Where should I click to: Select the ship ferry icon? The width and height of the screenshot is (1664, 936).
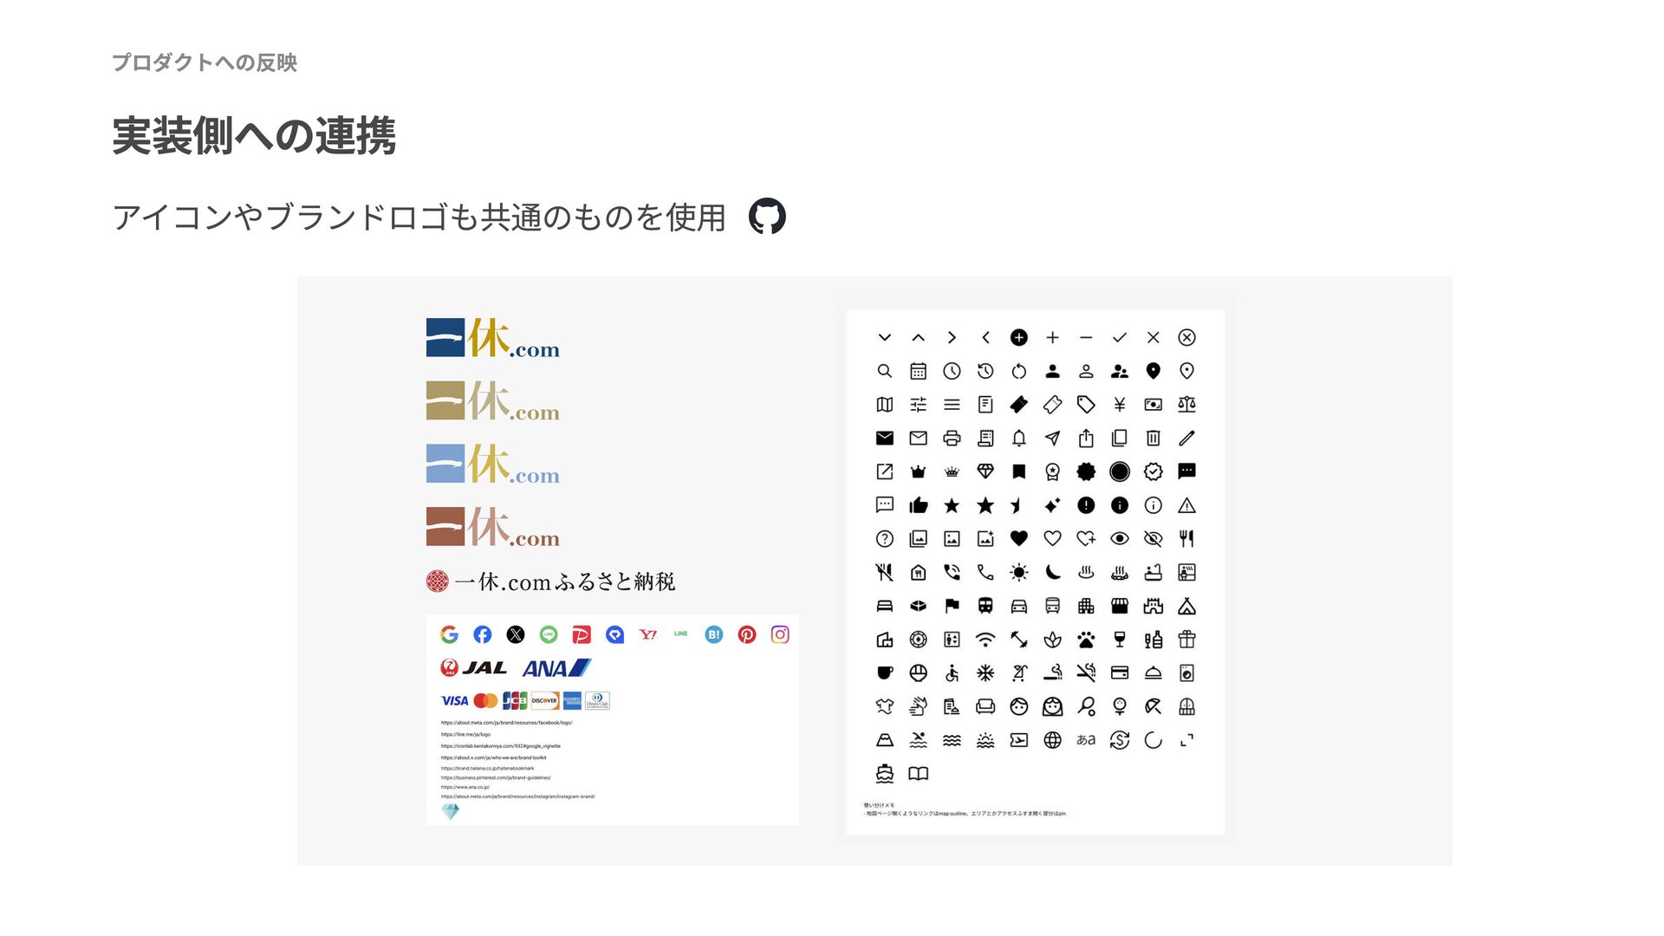coord(884,774)
